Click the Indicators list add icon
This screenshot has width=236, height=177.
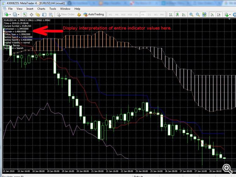(x=226, y=14)
